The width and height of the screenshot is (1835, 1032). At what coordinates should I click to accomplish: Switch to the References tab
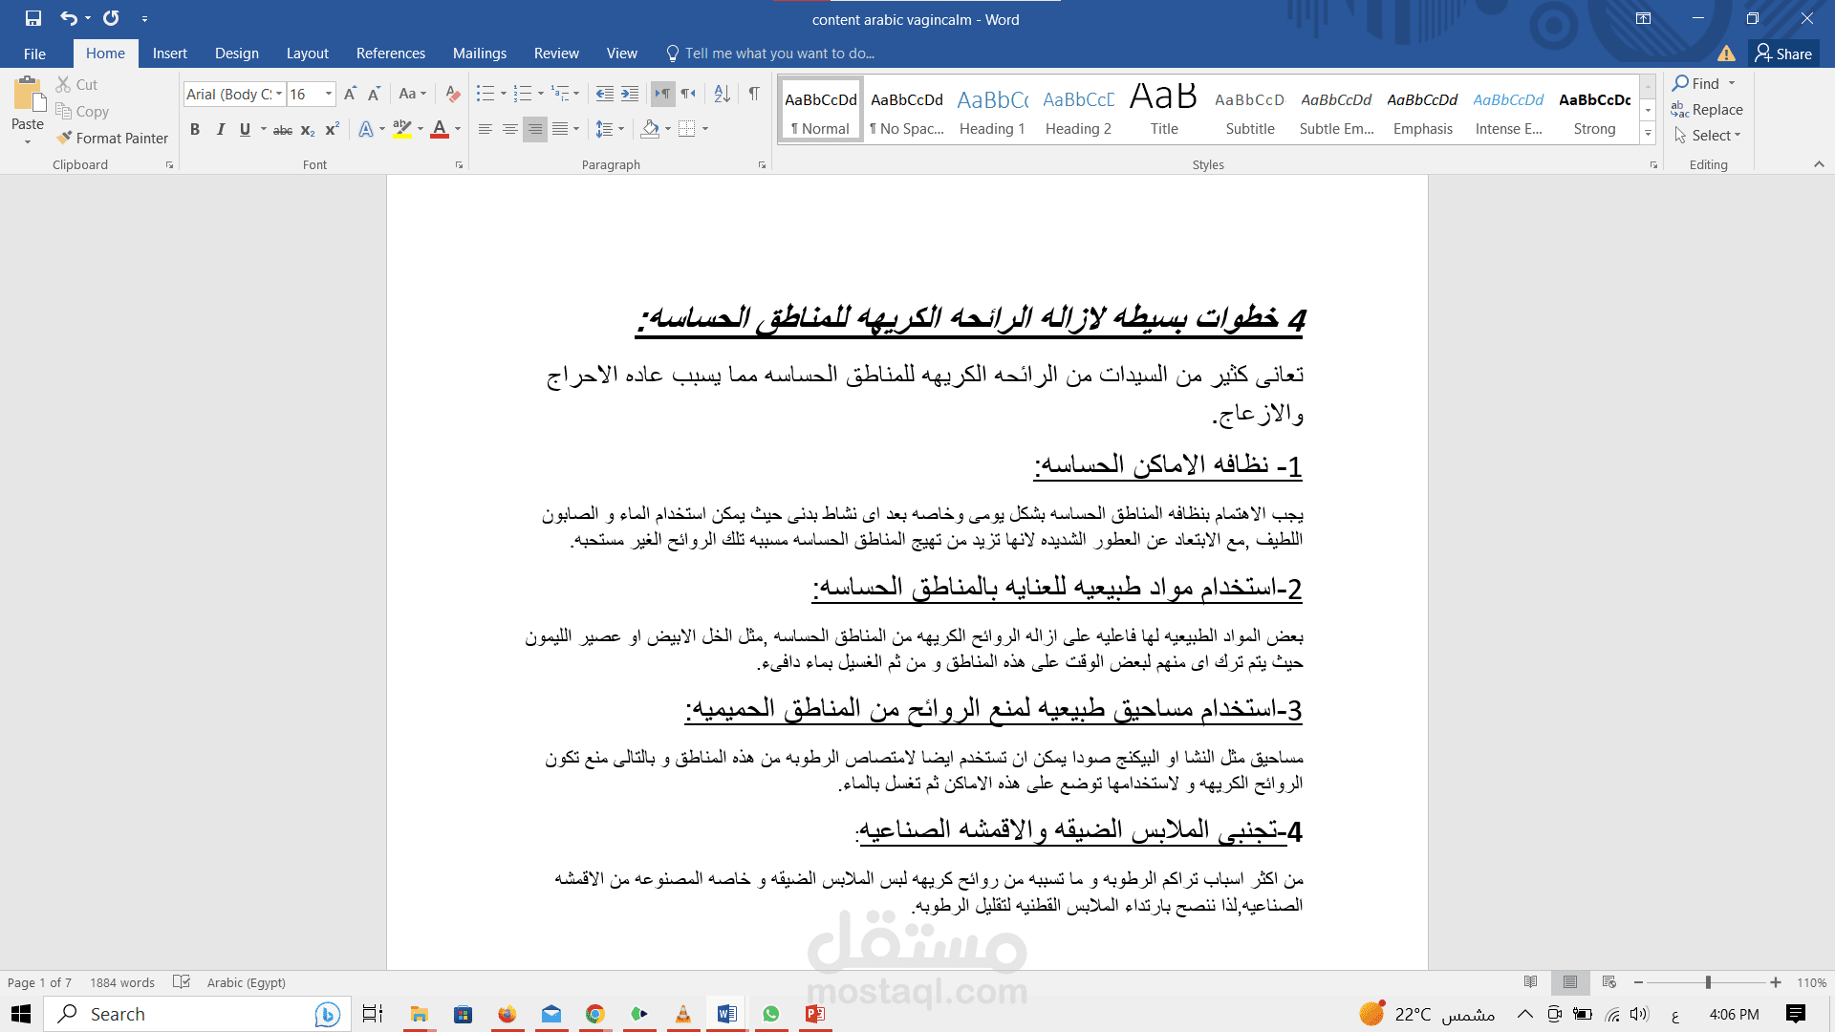(391, 54)
